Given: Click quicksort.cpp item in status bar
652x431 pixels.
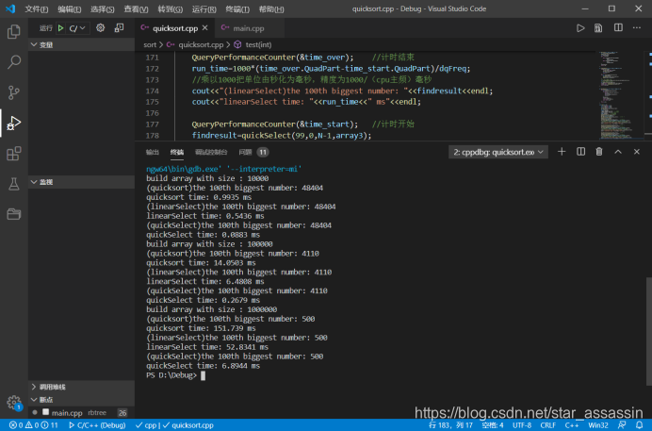Looking at the screenshot, I should [x=187, y=425].
